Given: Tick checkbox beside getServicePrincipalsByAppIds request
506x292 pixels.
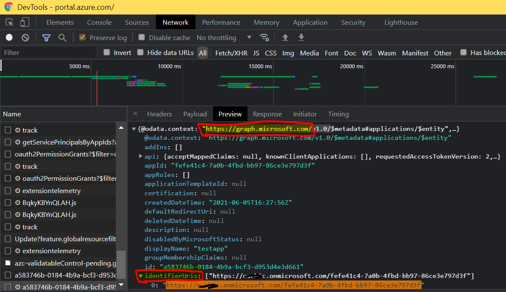Looking at the screenshot, I should tap(8, 142).
